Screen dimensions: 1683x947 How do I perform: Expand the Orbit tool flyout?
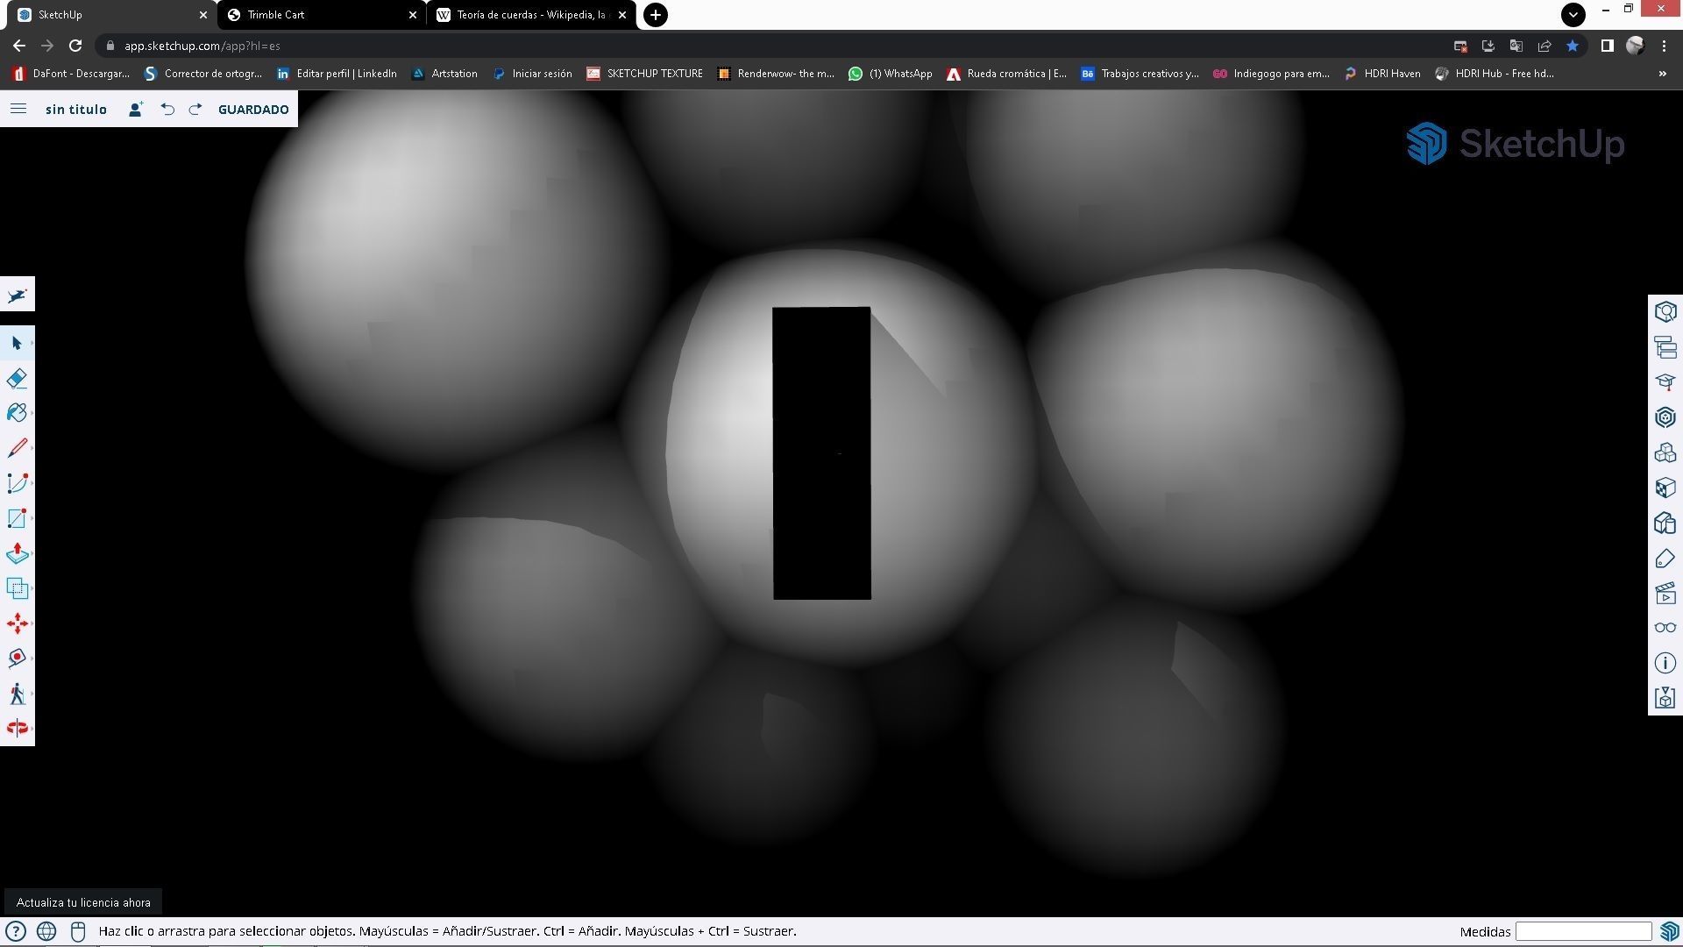point(32,729)
